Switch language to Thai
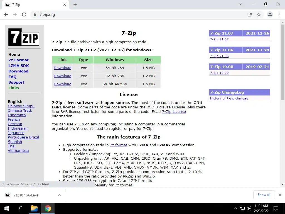This screenshot has width=285, height=214. coord(12,146)
